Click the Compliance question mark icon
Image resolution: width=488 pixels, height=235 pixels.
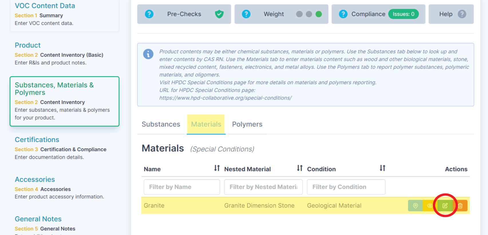[343, 14]
